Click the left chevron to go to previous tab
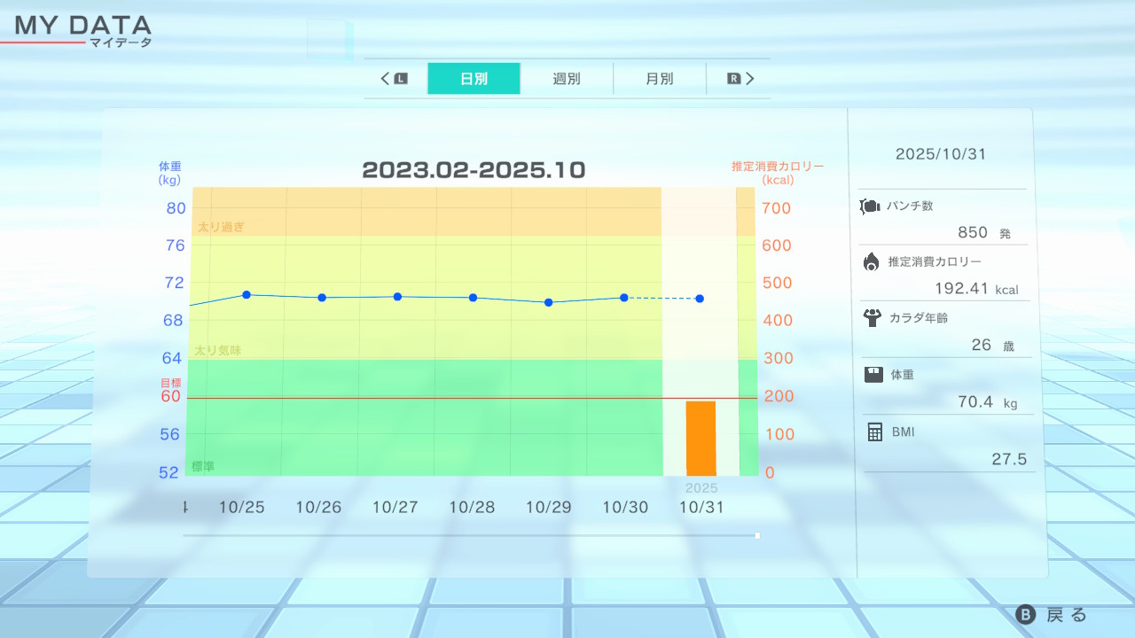This screenshot has width=1135, height=638. 386,79
